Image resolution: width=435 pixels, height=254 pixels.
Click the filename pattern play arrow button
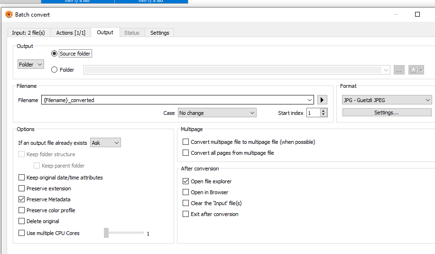tap(323, 100)
